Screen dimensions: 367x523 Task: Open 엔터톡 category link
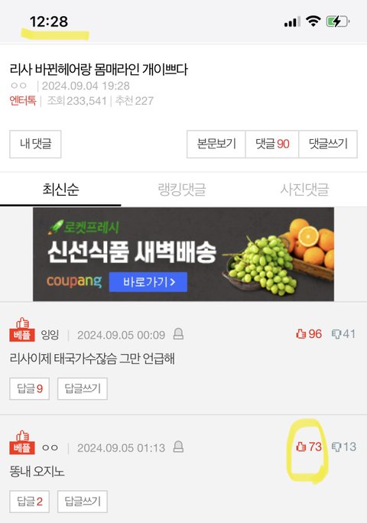tap(23, 100)
